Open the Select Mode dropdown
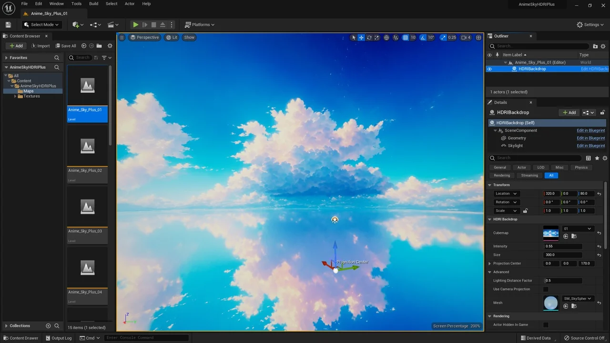 (41, 25)
